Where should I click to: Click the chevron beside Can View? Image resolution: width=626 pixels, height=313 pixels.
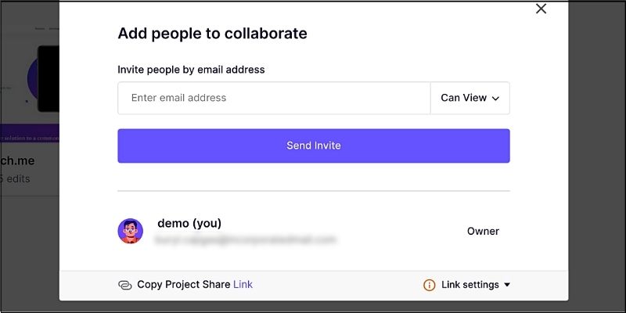495,99
